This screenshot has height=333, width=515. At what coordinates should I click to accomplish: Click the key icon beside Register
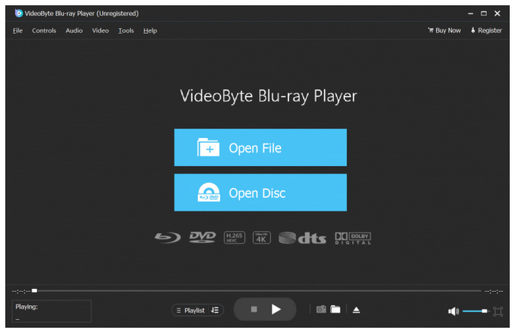[473, 30]
